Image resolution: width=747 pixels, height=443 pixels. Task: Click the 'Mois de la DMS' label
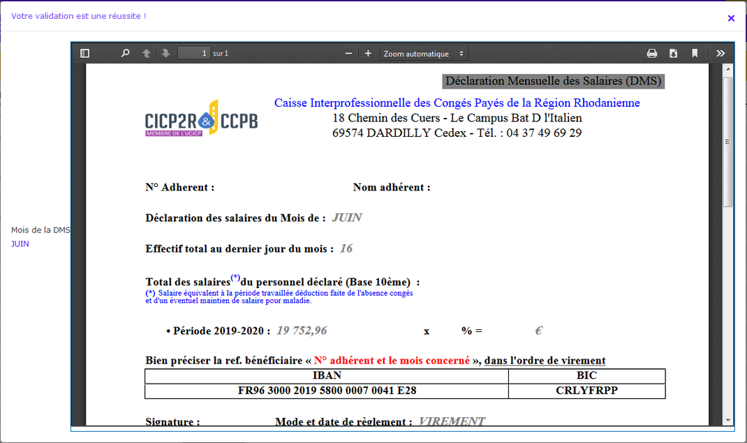coord(41,230)
